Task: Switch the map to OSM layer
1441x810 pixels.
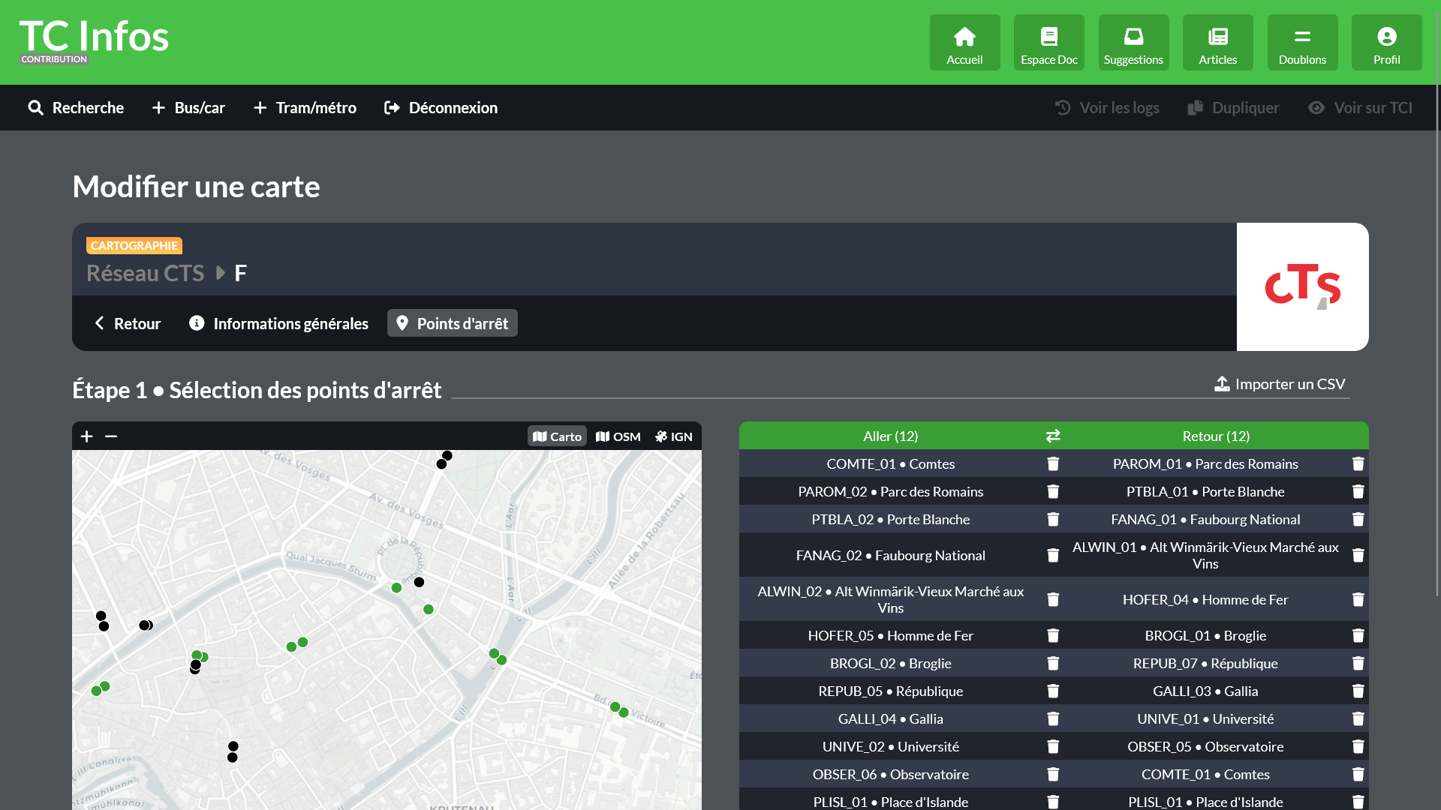Action: pyautogui.click(x=618, y=436)
